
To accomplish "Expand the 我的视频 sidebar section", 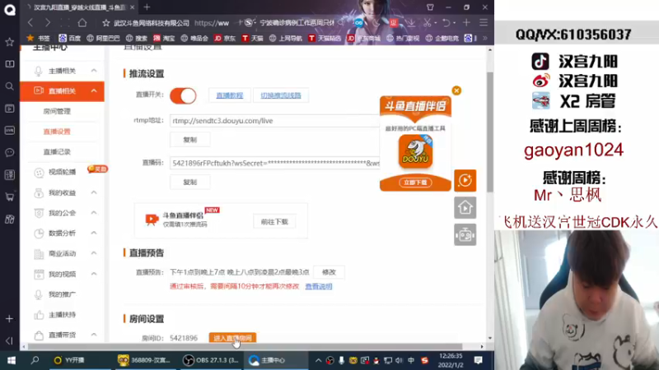I will 94,274.
